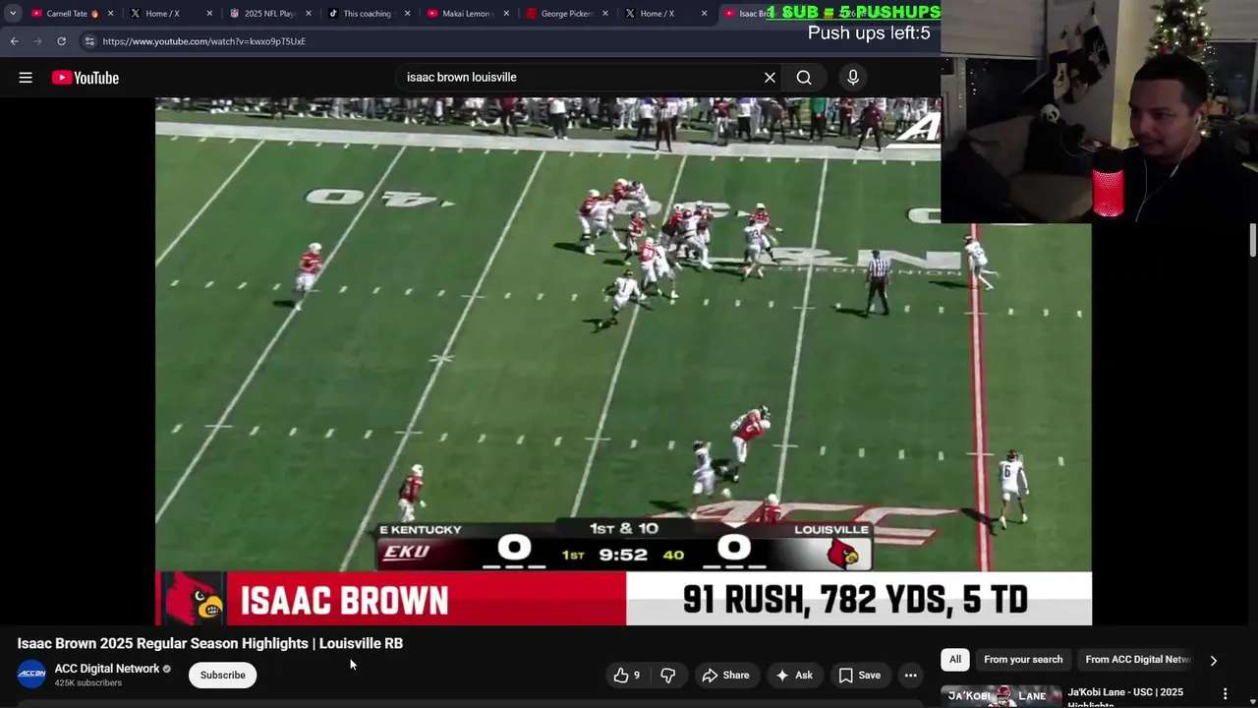Go back in browser history
1258x708 pixels.
pyautogui.click(x=14, y=41)
